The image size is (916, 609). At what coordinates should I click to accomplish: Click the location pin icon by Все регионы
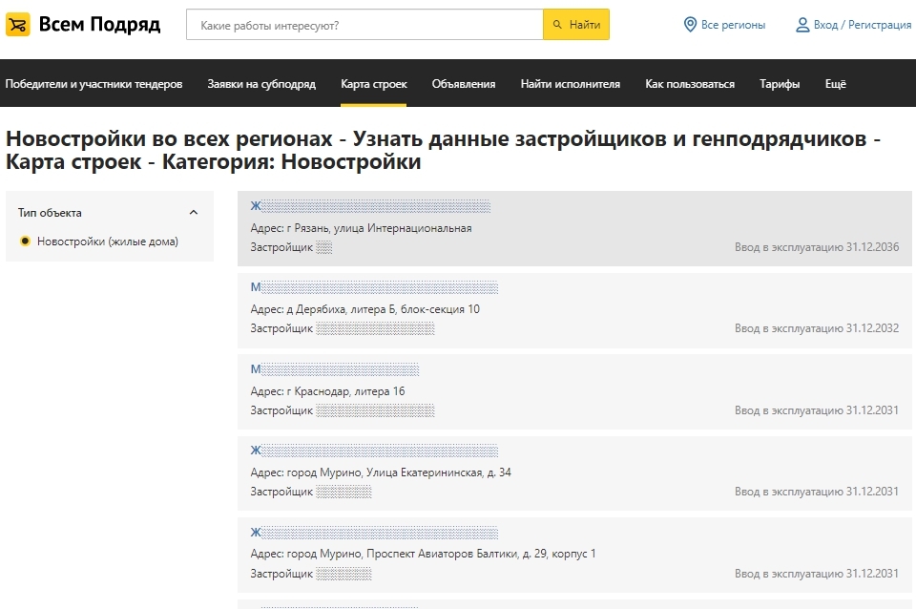tap(690, 25)
